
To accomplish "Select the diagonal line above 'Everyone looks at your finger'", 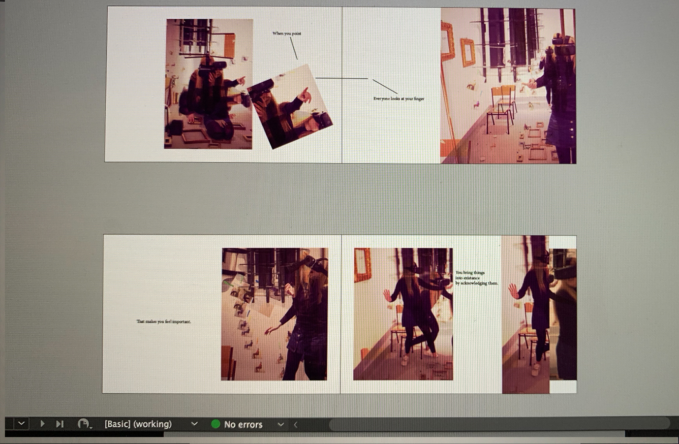I will [x=385, y=86].
